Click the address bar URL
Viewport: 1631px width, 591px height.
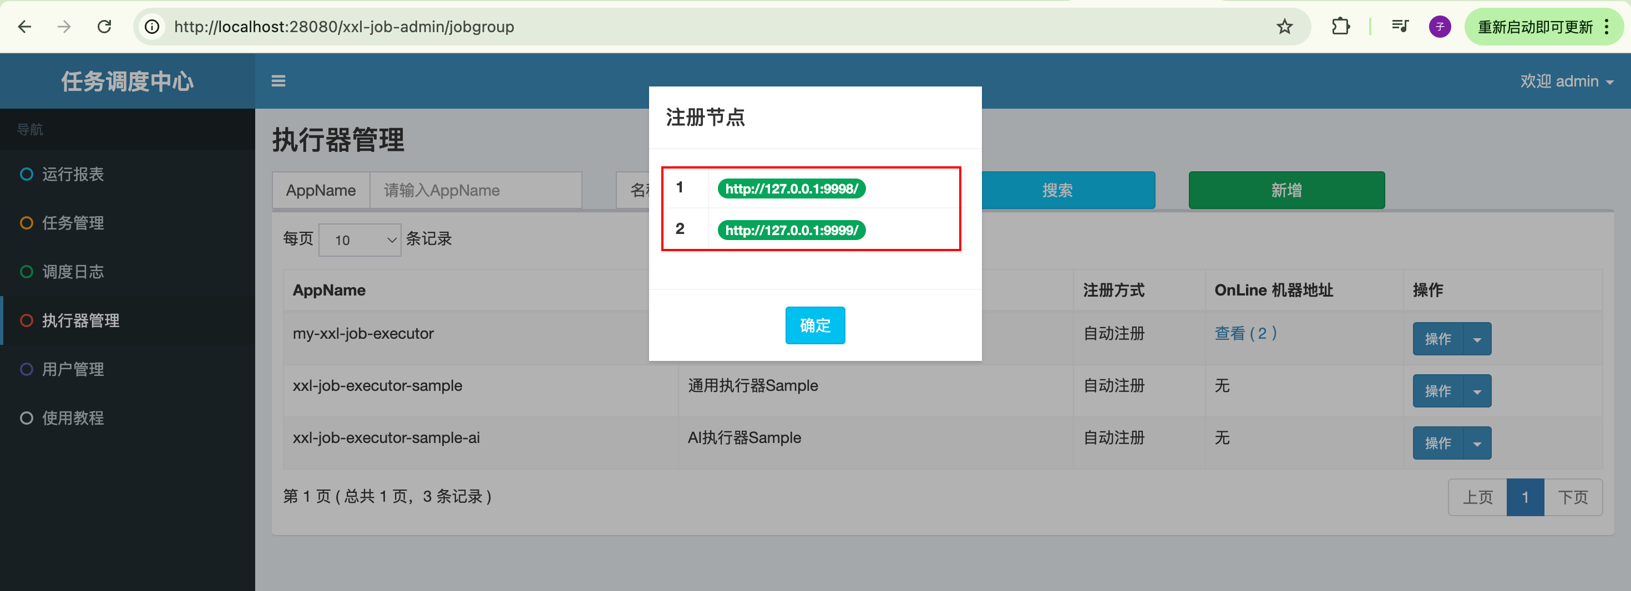coord(344,27)
